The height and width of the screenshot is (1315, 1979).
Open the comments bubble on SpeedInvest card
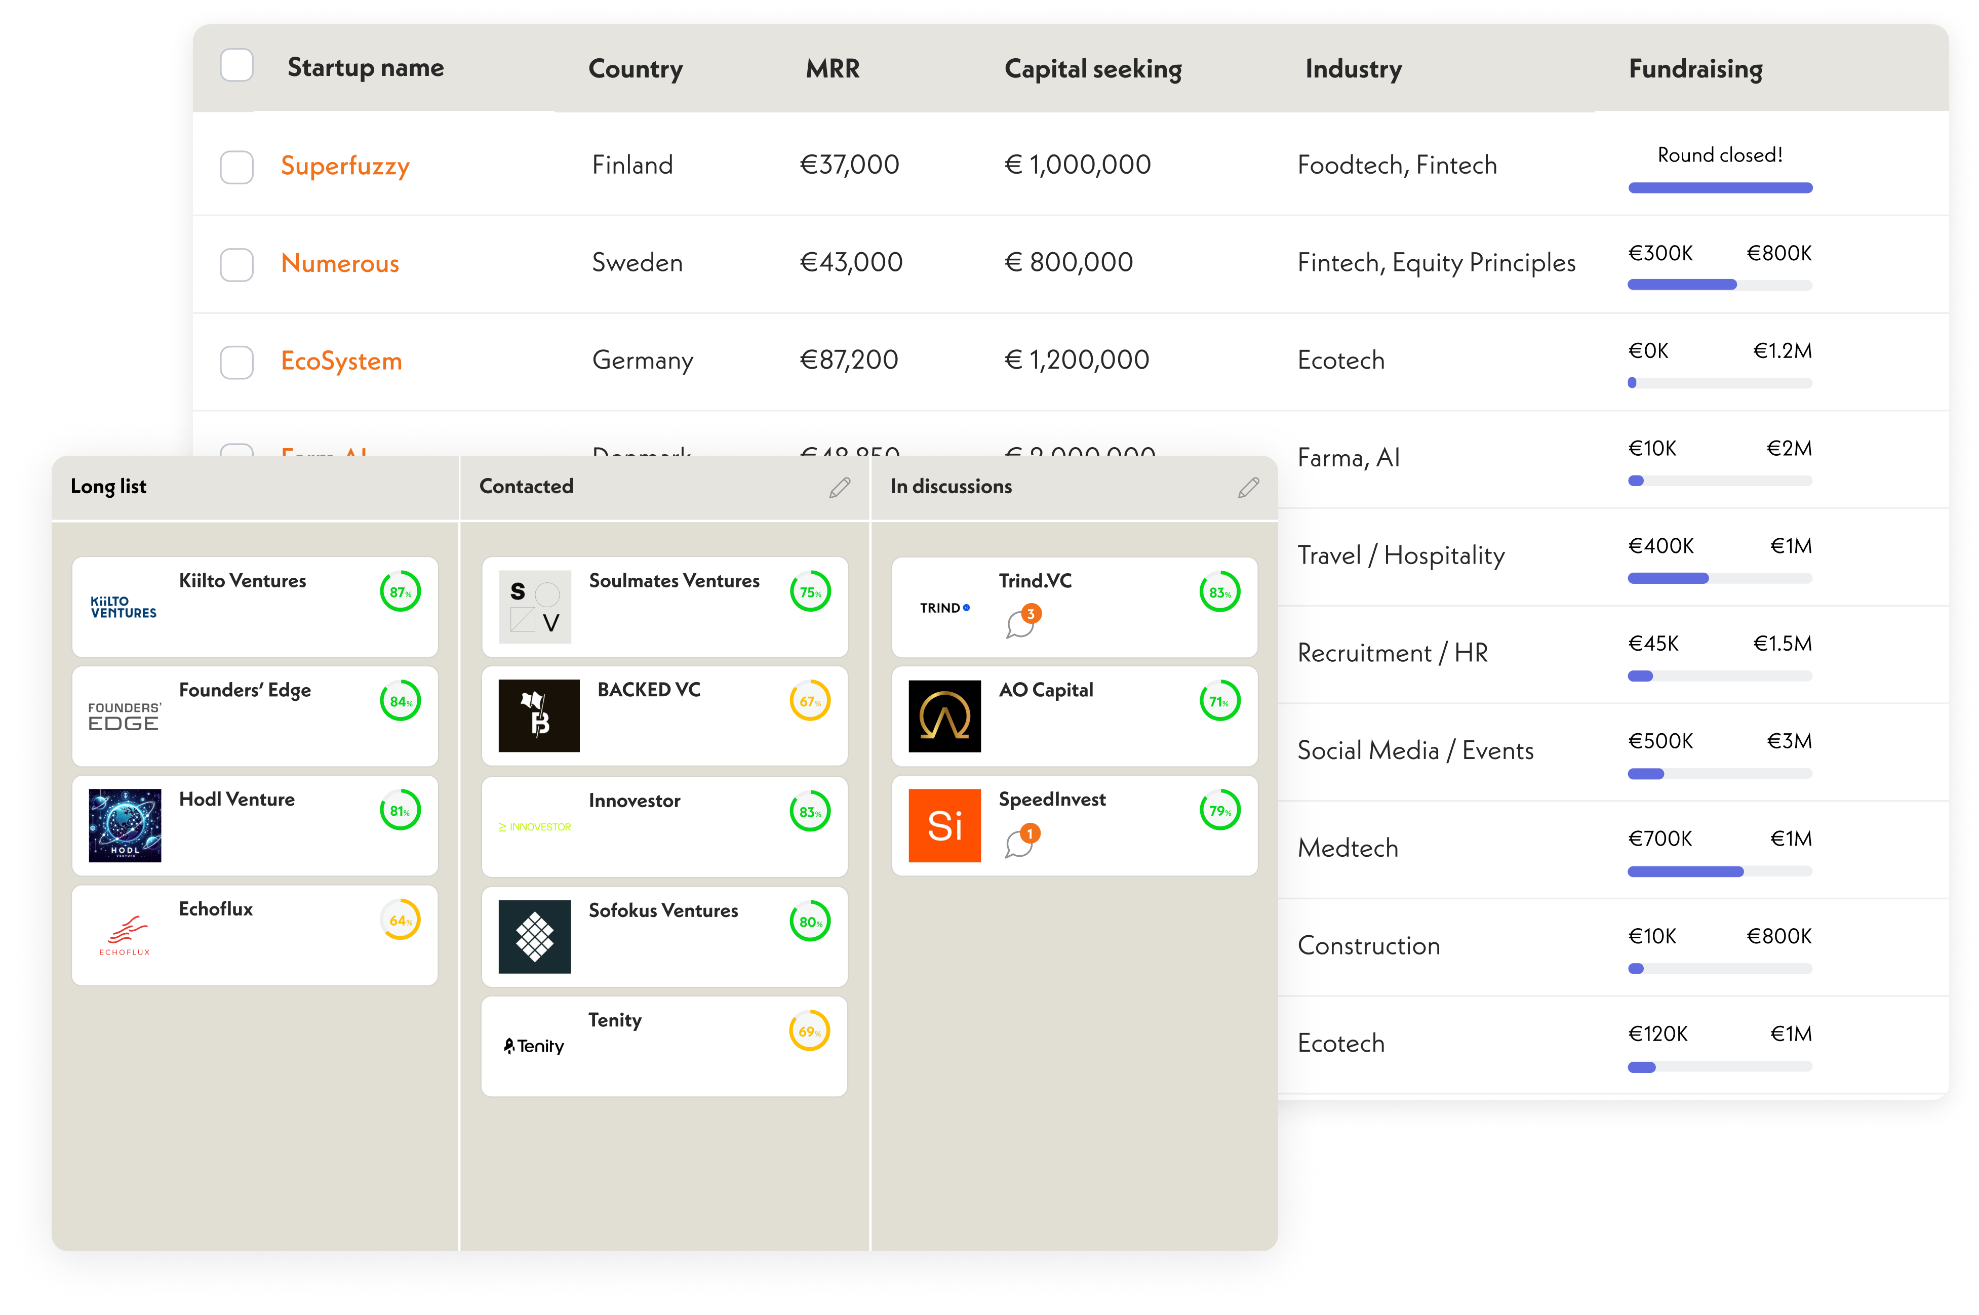[1021, 841]
